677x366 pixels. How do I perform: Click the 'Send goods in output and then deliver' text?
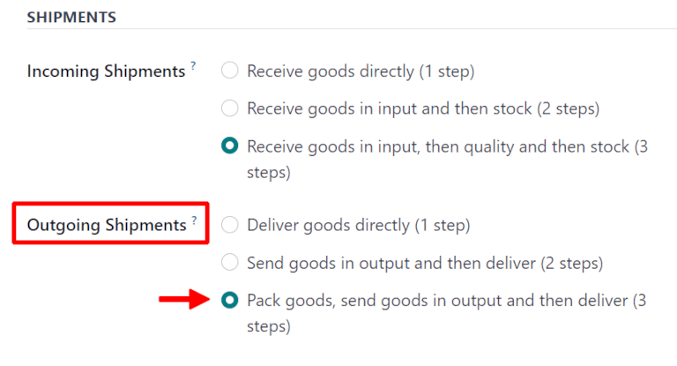coord(425,263)
